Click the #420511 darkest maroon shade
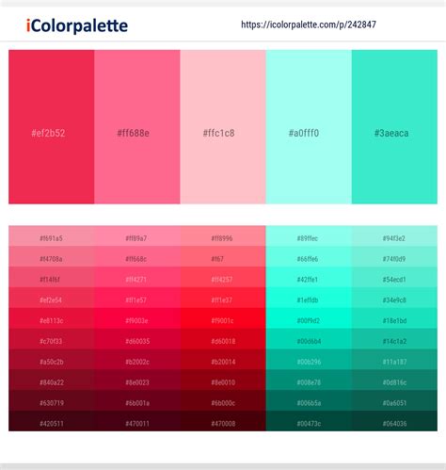 [52, 421]
